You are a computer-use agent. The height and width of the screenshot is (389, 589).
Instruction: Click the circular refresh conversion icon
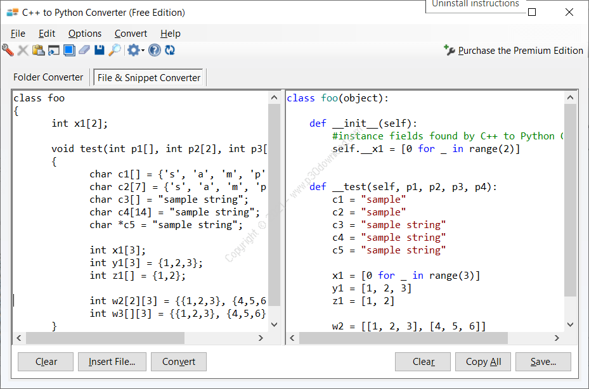point(169,49)
